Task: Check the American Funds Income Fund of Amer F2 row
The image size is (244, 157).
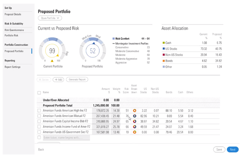Action: [39, 127]
